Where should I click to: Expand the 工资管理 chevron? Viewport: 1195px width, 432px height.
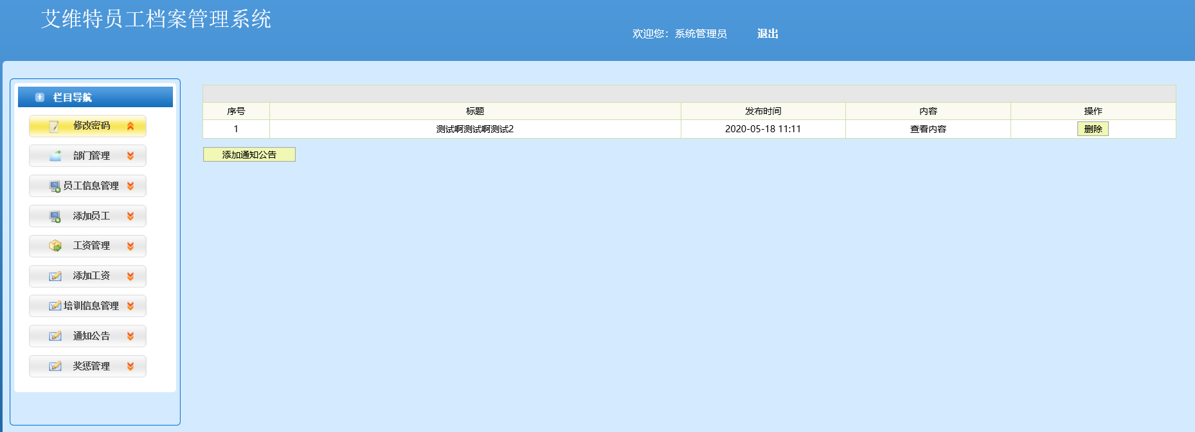coord(130,246)
